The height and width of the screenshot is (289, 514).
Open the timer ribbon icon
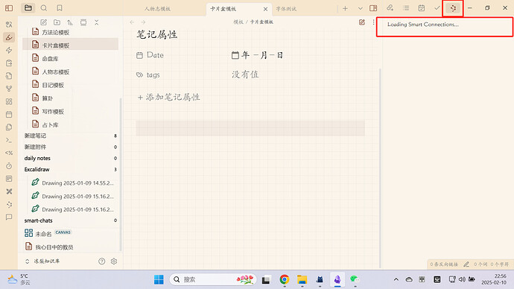[9, 166]
